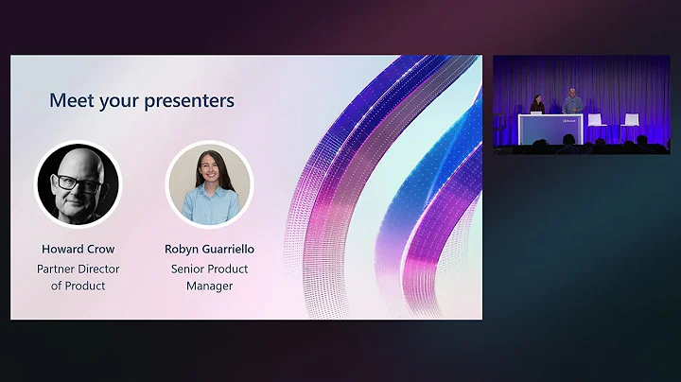
Task: Click 'Senior Product Manager' title text
Action: coord(209,277)
